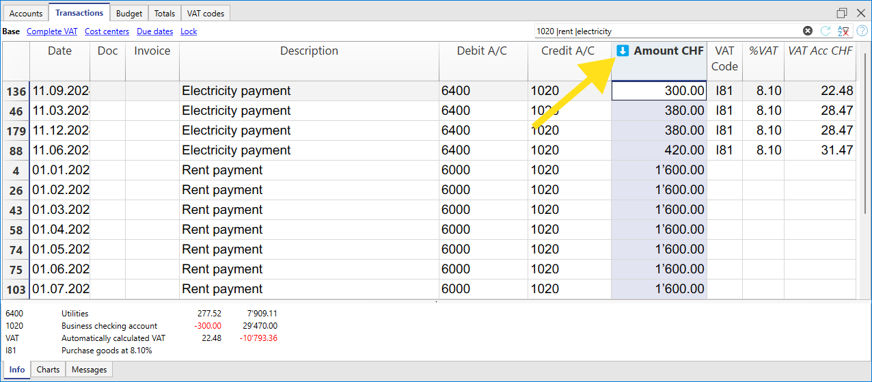The width and height of the screenshot is (872, 382).
Task: Click the Lock view link
Action: click(x=189, y=31)
